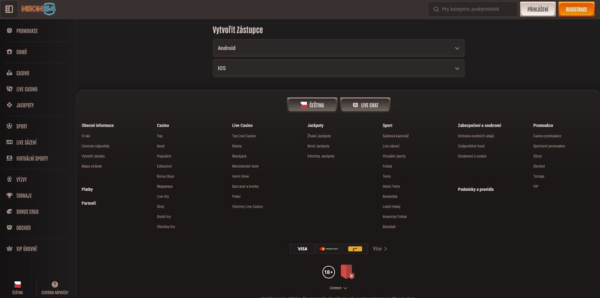Expand the Android accordion section
This screenshot has width=600, height=298.
pos(338,48)
